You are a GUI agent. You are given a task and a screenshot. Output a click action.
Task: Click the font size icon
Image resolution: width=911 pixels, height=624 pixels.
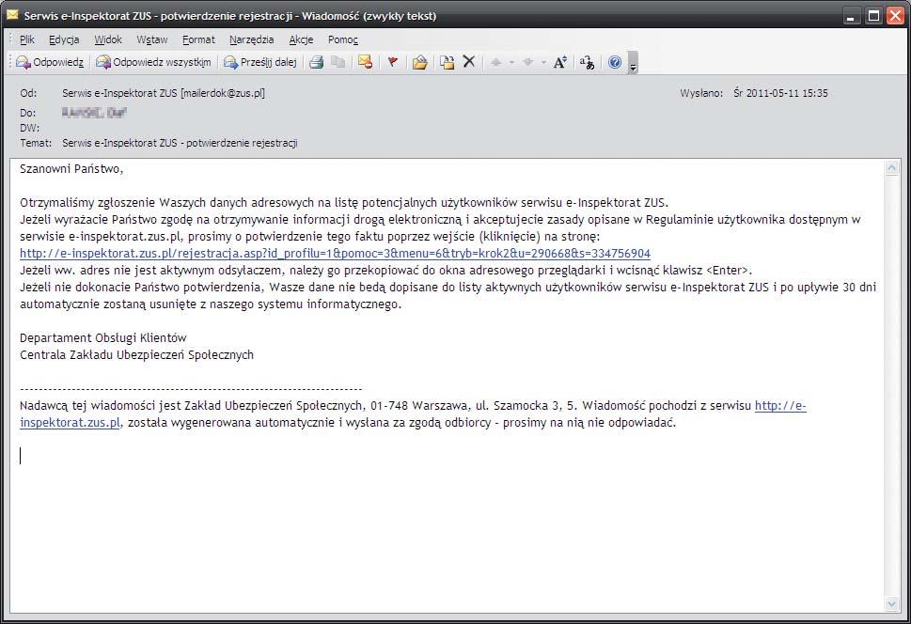pos(560,62)
